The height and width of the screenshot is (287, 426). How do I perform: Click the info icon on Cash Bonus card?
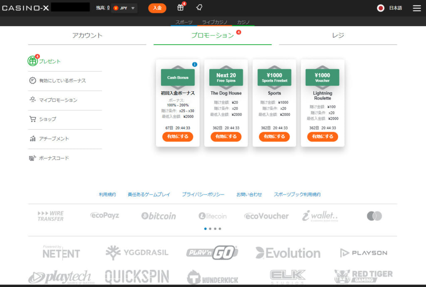point(195,65)
